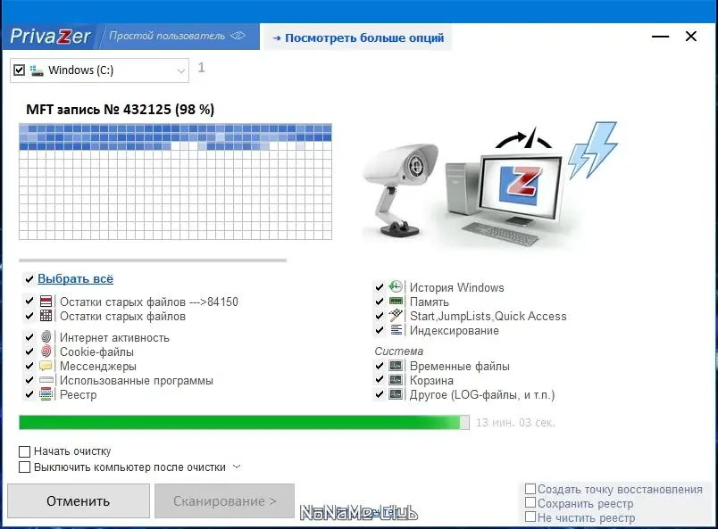The image size is (718, 529).
Task: Uncheck the Cookie-файлы checkbox
Action: pyautogui.click(x=29, y=351)
